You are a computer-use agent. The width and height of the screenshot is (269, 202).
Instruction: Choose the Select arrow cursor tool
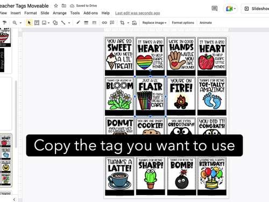[x=29, y=23]
